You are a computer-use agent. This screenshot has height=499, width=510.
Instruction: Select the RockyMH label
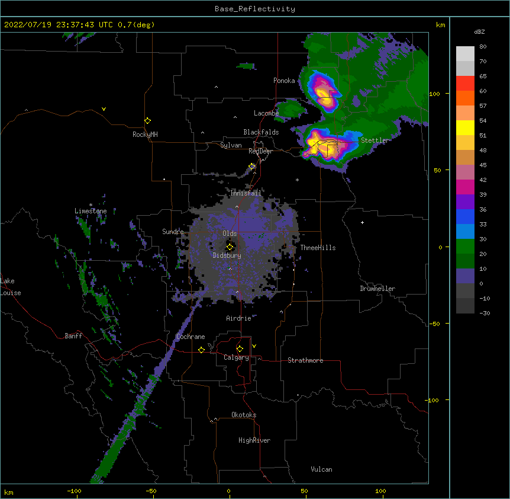145,135
